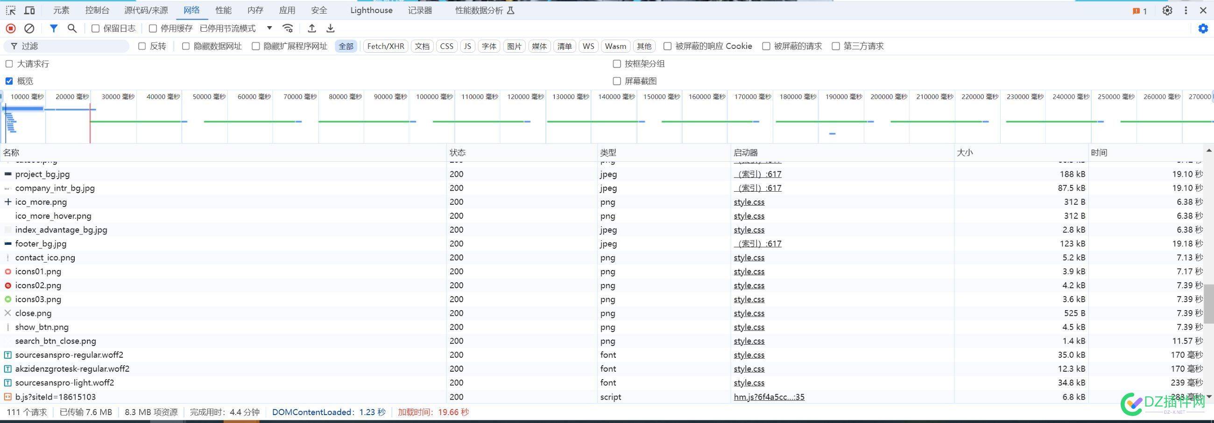1214x423 pixels.
Task: Toggle the filter funnel icon
Action: 54,29
